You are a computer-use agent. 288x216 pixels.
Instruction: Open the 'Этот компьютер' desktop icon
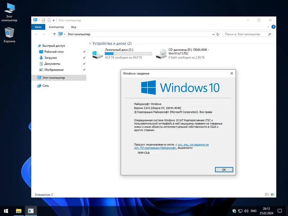pyautogui.click(x=9, y=13)
